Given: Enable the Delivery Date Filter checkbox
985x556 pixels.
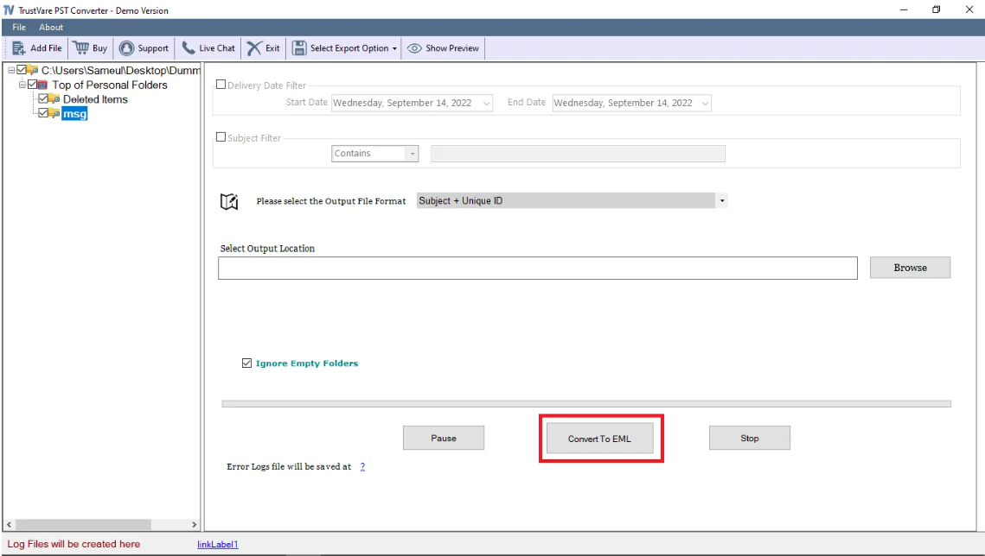Looking at the screenshot, I should pos(221,84).
